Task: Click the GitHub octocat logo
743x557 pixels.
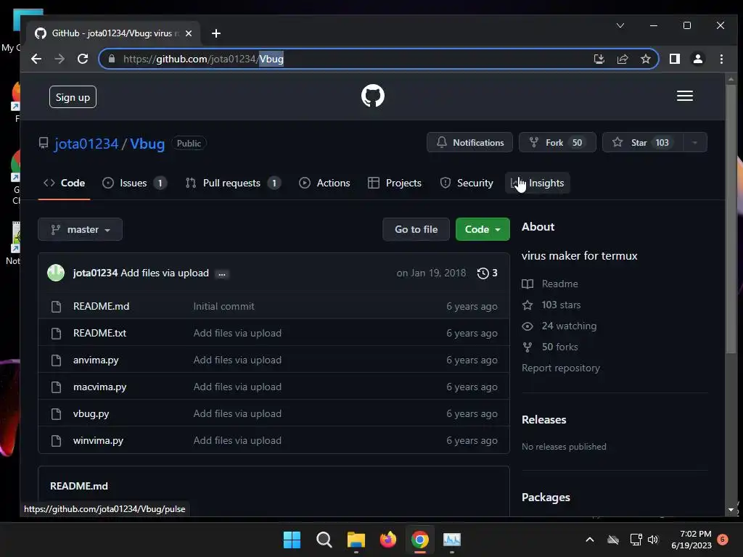Action: pos(373,96)
